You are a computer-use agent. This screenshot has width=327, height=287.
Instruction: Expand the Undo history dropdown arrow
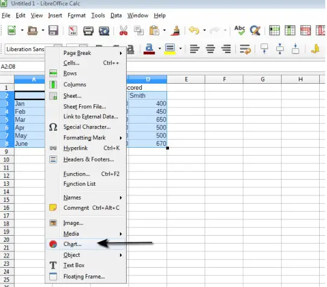tap(205, 30)
